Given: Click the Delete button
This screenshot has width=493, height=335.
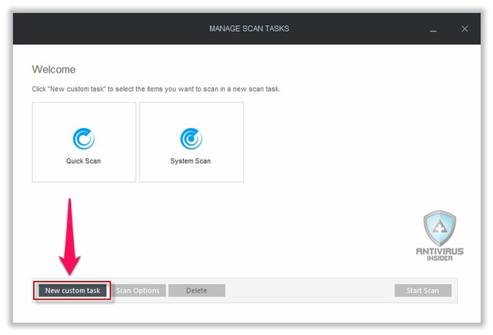Looking at the screenshot, I should tap(196, 291).
